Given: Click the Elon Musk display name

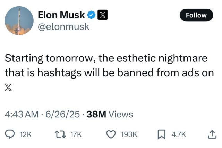Looking at the screenshot, I should [x=61, y=15].
